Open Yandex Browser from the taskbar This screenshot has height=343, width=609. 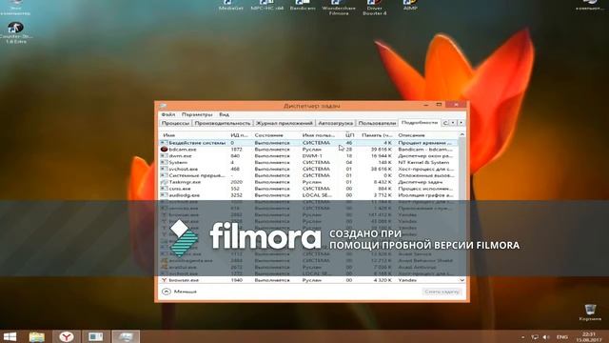coord(67,336)
